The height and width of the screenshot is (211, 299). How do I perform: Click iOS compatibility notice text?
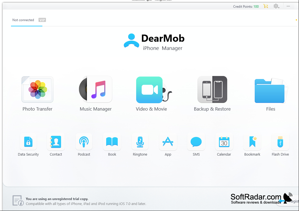pyautogui.click(x=86, y=204)
